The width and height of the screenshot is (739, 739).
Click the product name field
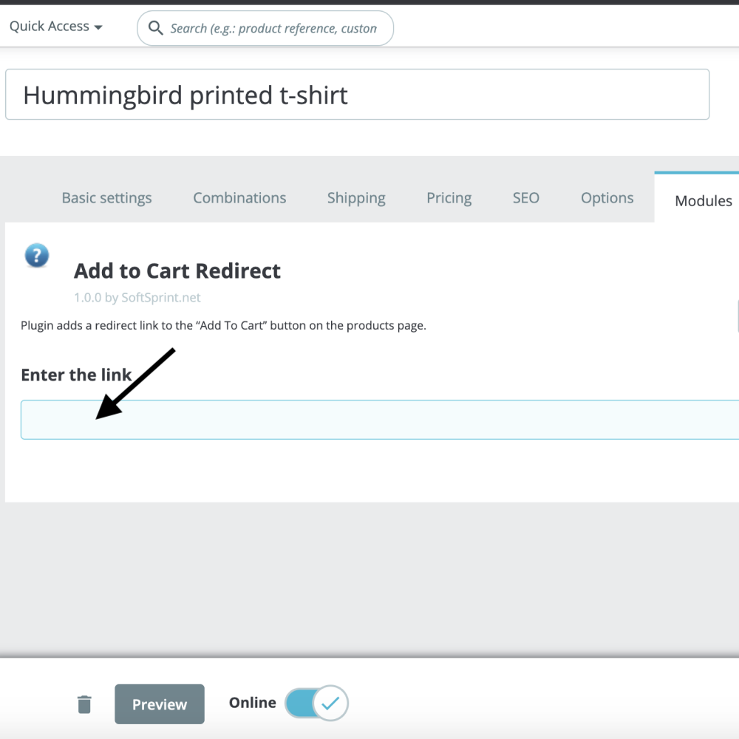[x=357, y=95]
